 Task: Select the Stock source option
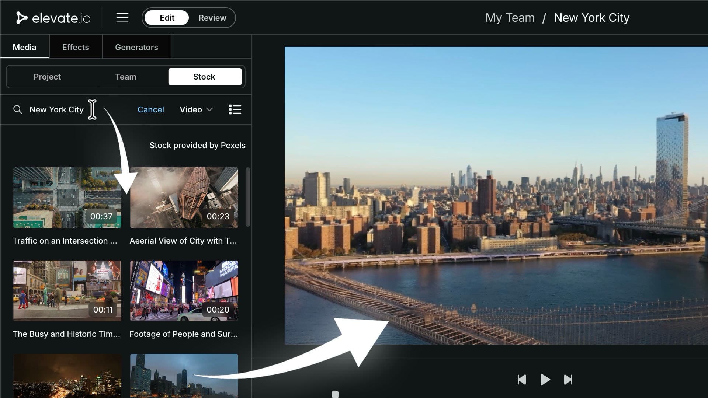tap(205, 77)
